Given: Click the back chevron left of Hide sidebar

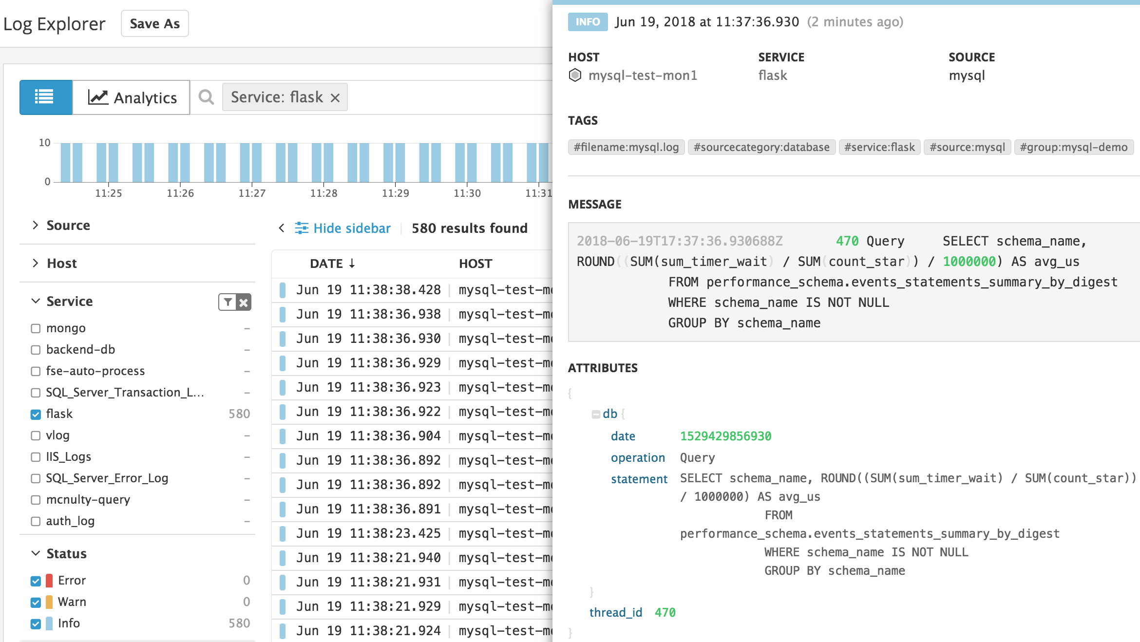Looking at the screenshot, I should [281, 228].
